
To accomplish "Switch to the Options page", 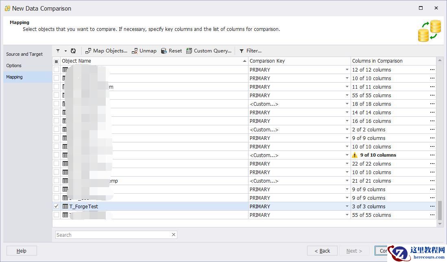I will 14,65.
